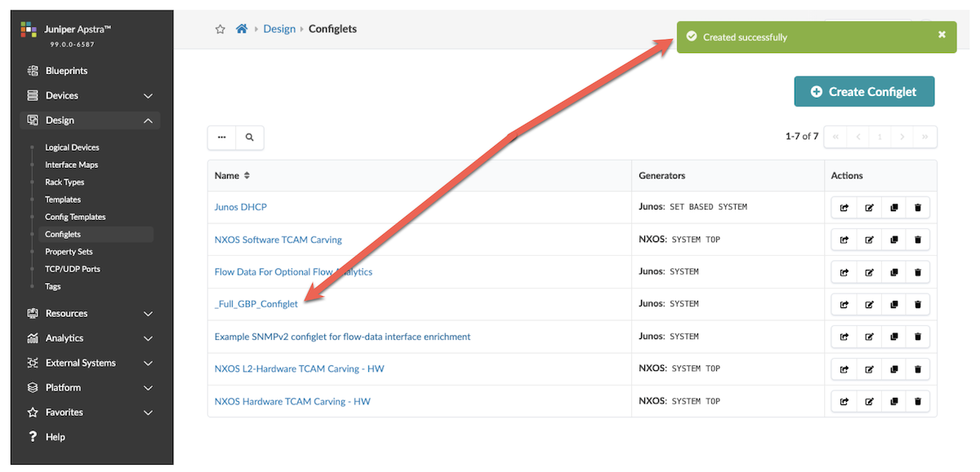Open Example SNMPv2 configlet link

(342, 337)
